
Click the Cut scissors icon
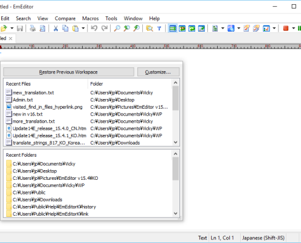point(55,29)
